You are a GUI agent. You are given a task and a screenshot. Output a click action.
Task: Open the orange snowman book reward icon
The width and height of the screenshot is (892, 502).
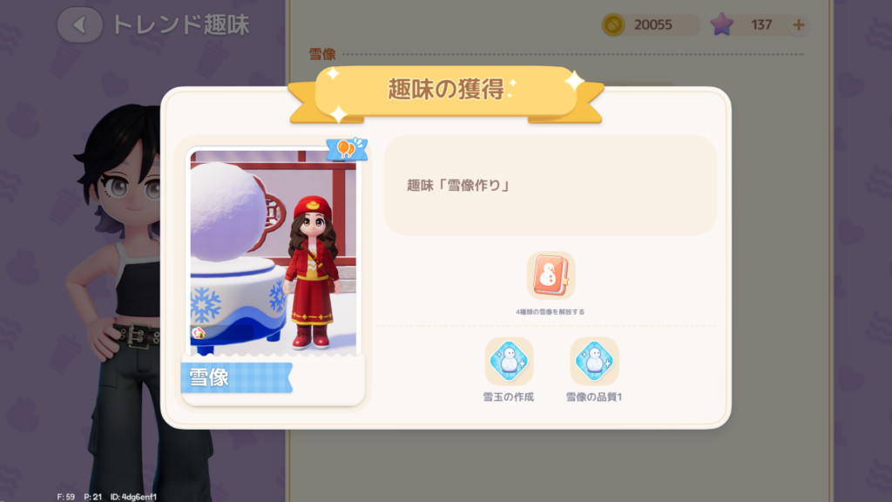[x=551, y=276]
